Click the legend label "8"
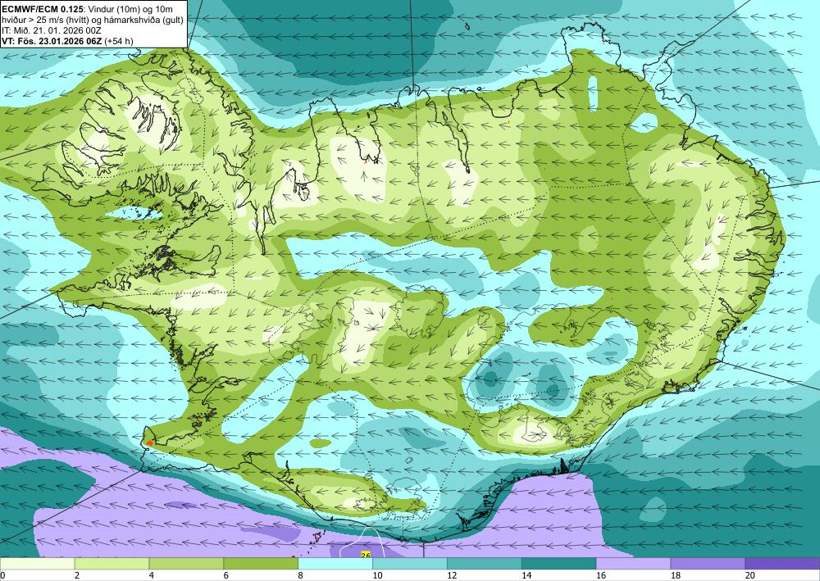 (301, 575)
